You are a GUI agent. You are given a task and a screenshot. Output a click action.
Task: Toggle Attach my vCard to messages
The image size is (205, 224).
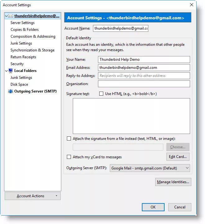coord(69,157)
